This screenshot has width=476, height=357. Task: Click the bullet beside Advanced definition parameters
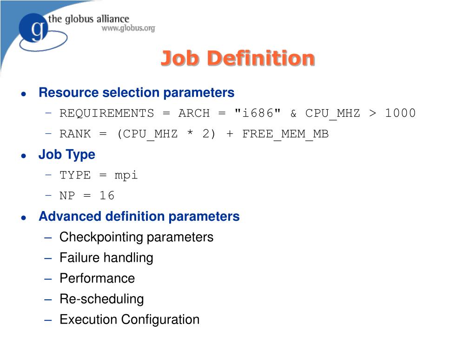click(23, 217)
